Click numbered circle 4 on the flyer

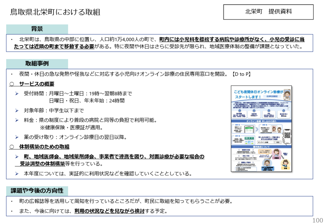284,111
